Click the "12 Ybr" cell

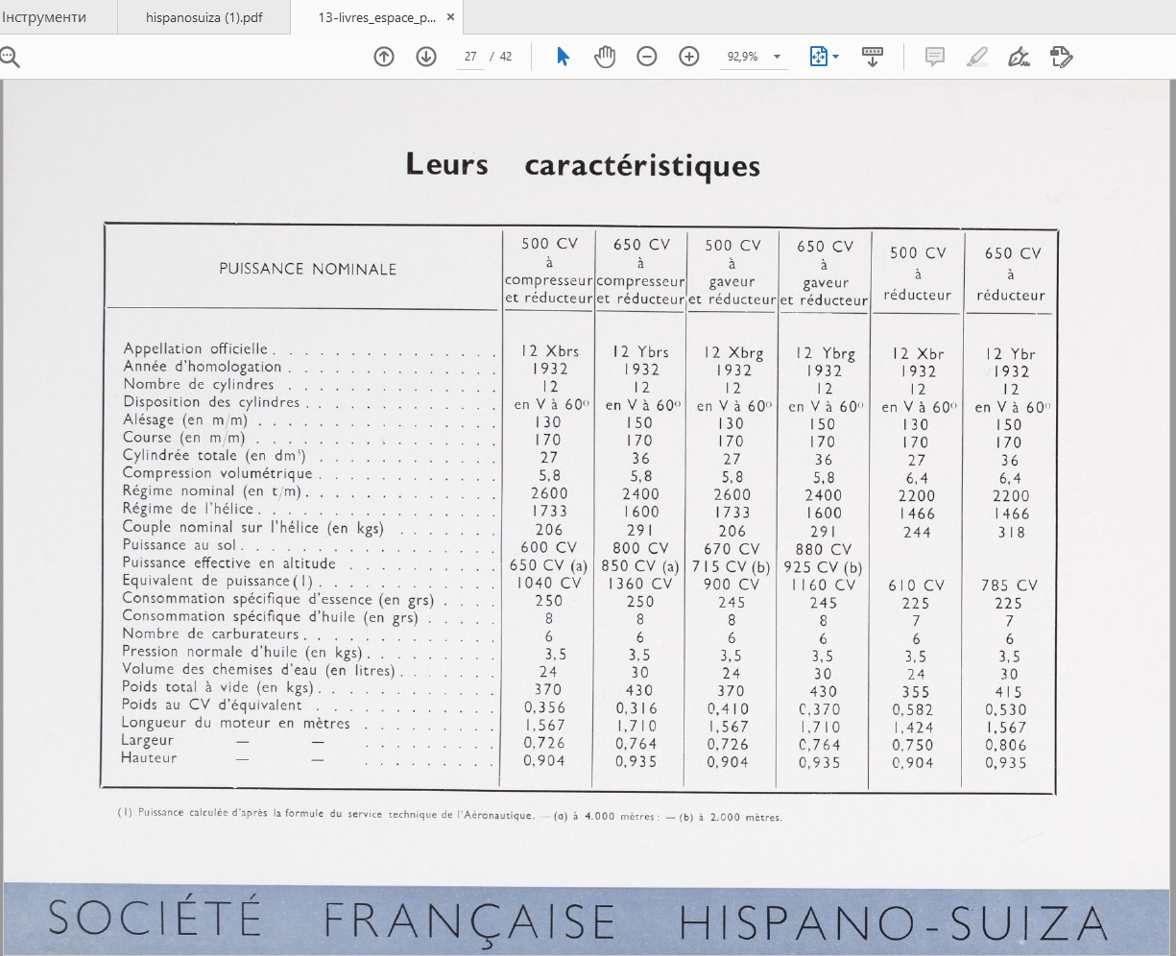click(1010, 354)
